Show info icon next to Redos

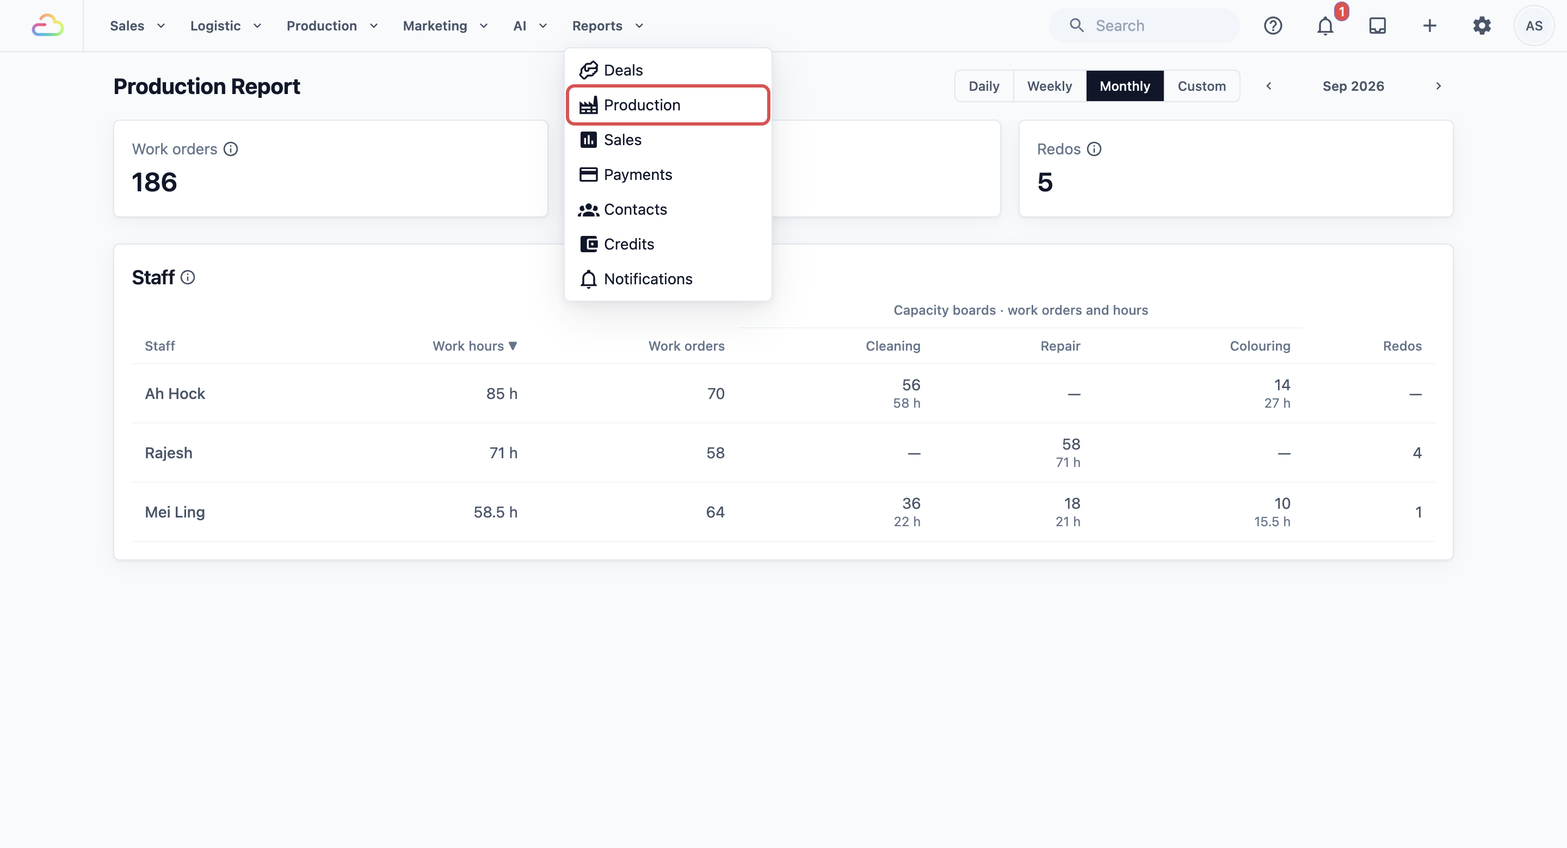coord(1094,149)
